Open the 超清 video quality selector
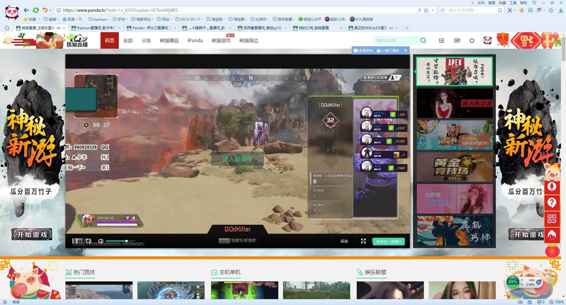This screenshot has width=566, height=305. tap(344, 241)
